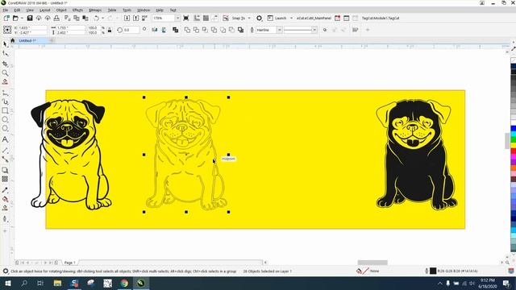The height and width of the screenshot is (290, 516).
Task: Toggle Show rulers in standard toolbar
Action: coord(197,18)
